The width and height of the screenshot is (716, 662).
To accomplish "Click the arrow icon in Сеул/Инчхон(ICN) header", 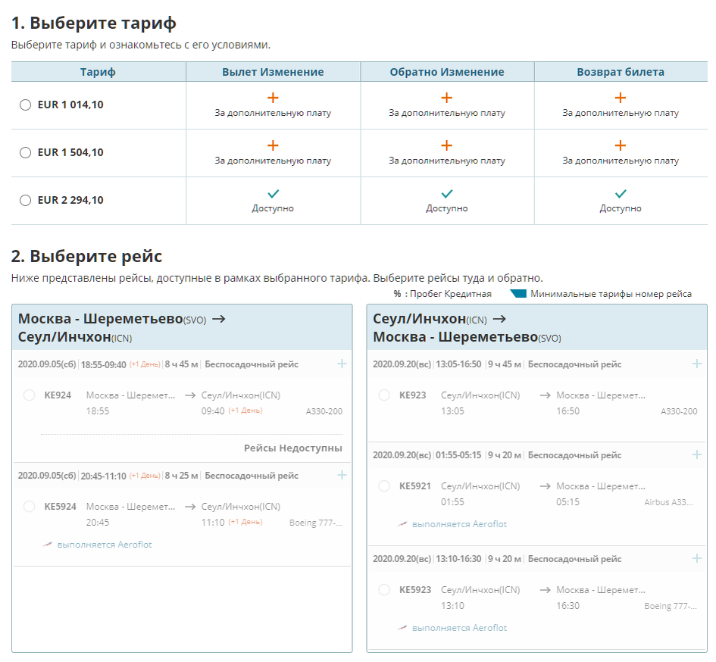I will (x=499, y=319).
